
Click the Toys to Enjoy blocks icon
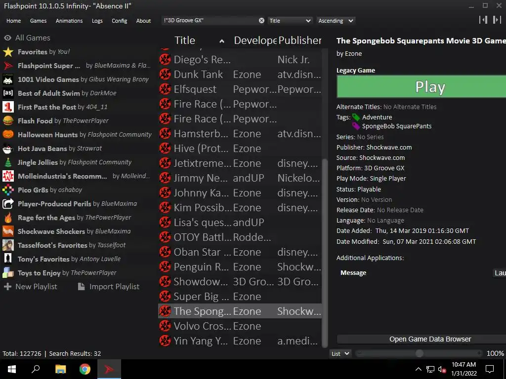click(8, 272)
